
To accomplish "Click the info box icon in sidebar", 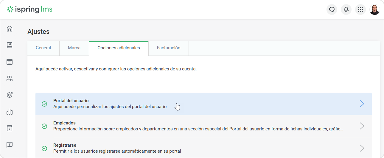I will click(10, 128).
